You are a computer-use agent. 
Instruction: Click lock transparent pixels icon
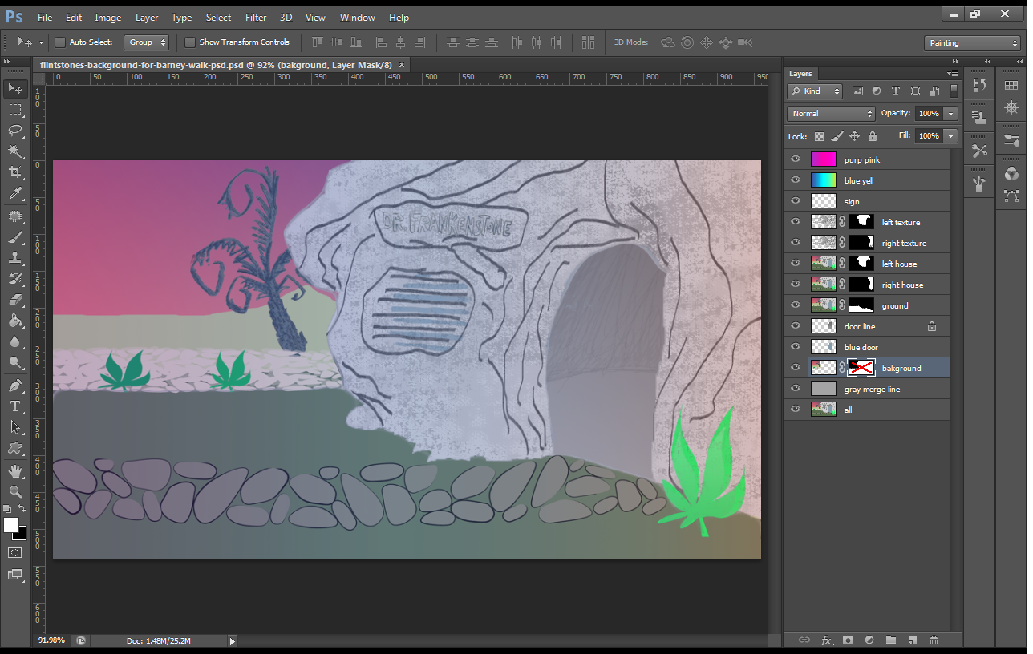pyautogui.click(x=819, y=136)
